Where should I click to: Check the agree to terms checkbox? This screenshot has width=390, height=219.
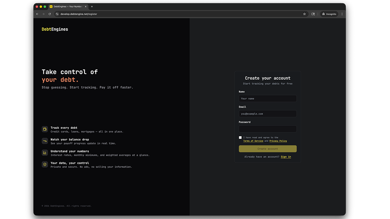(x=240, y=138)
